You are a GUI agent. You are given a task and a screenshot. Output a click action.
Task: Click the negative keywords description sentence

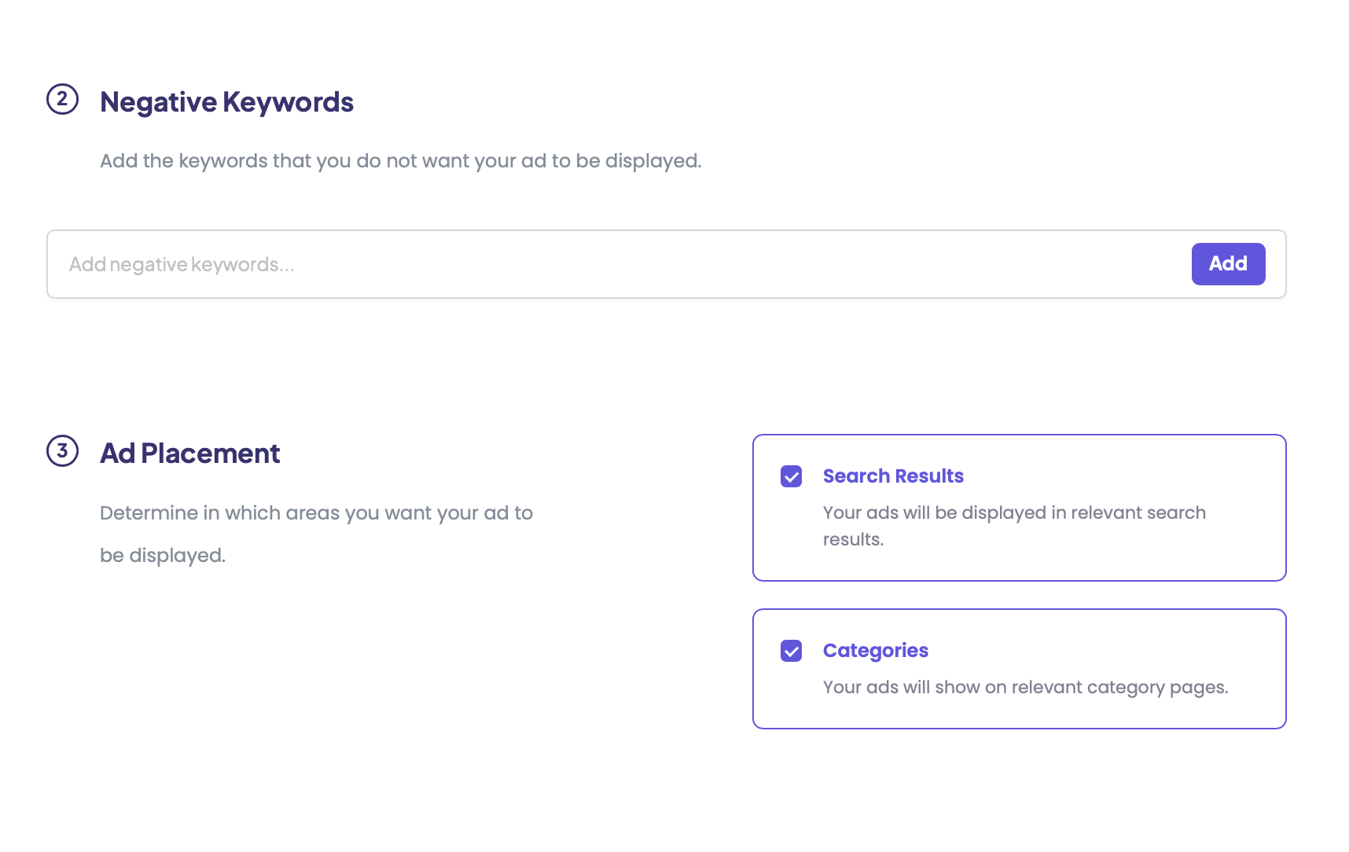[400, 161]
